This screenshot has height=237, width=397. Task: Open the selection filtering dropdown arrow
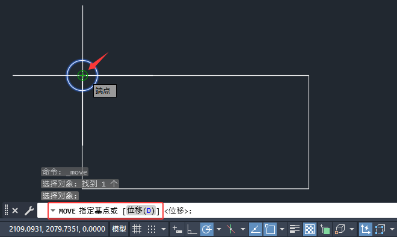point(392,229)
